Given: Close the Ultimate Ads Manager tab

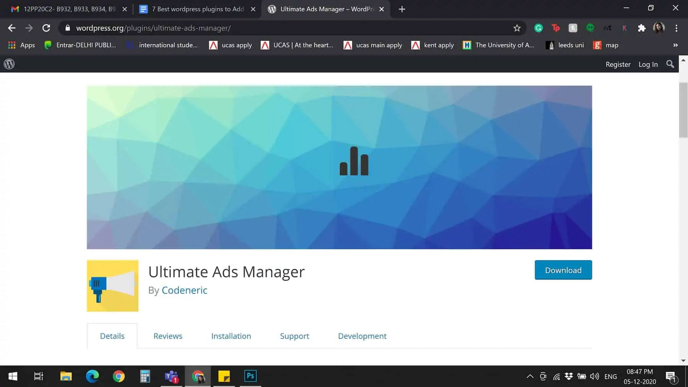Looking at the screenshot, I should click(x=381, y=9).
